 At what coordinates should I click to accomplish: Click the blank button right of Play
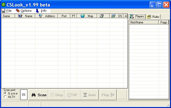click(x=122, y=95)
